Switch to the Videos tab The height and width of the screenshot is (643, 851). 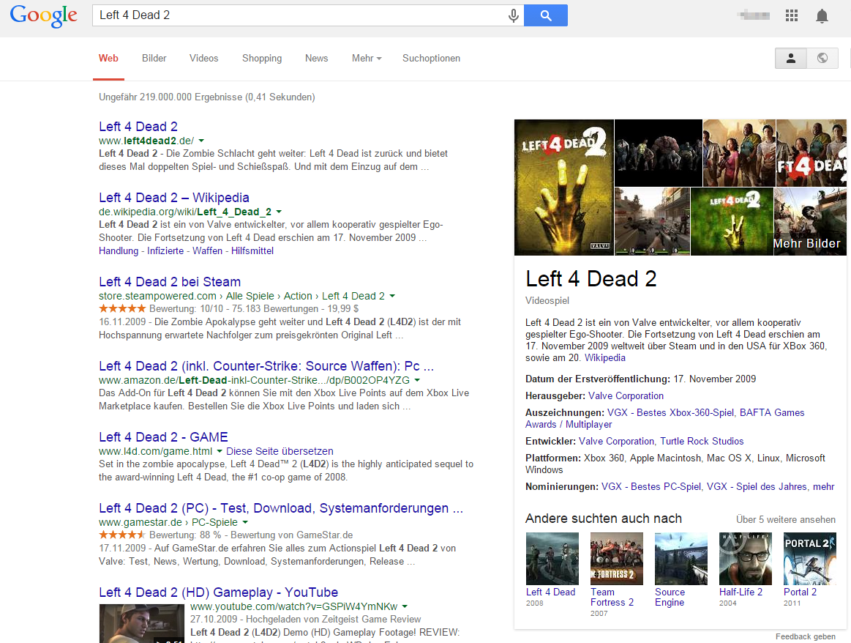(x=203, y=58)
